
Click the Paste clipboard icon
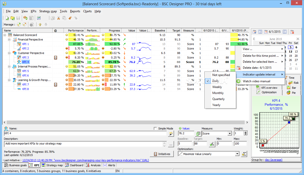pyautogui.click(x=64, y=18)
